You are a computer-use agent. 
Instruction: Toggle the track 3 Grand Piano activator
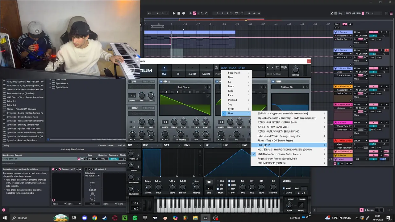(374, 68)
